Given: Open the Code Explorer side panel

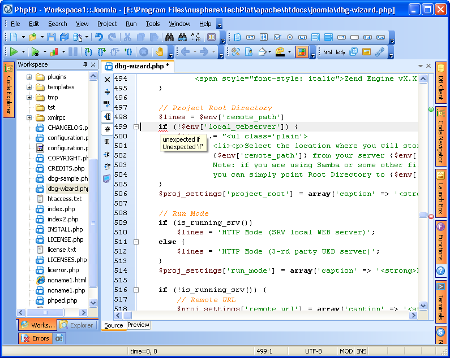Looking at the screenshot, I should coord(8,90).
